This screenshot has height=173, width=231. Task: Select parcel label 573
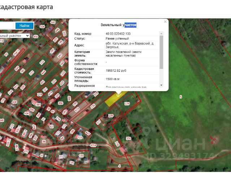[x=77, y=110]
